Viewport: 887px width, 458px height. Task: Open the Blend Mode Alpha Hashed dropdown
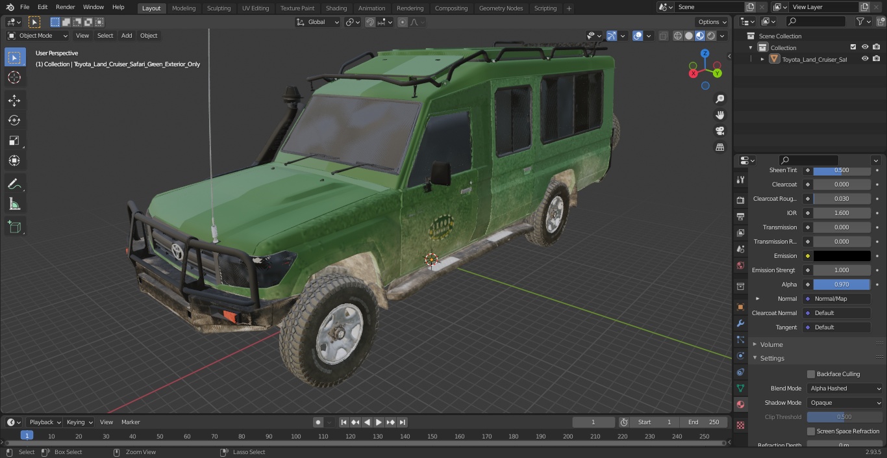point(845,388)
